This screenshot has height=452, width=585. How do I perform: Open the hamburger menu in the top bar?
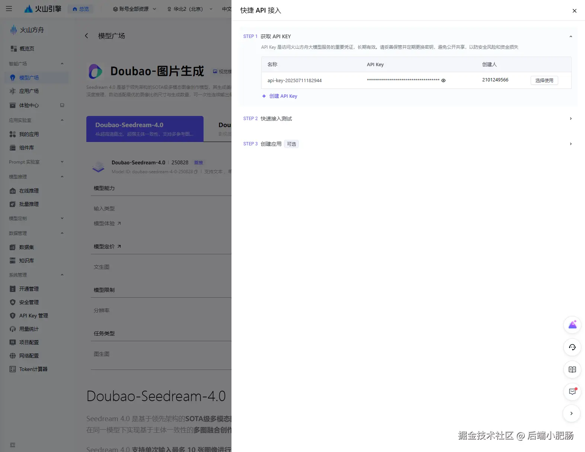9,9
